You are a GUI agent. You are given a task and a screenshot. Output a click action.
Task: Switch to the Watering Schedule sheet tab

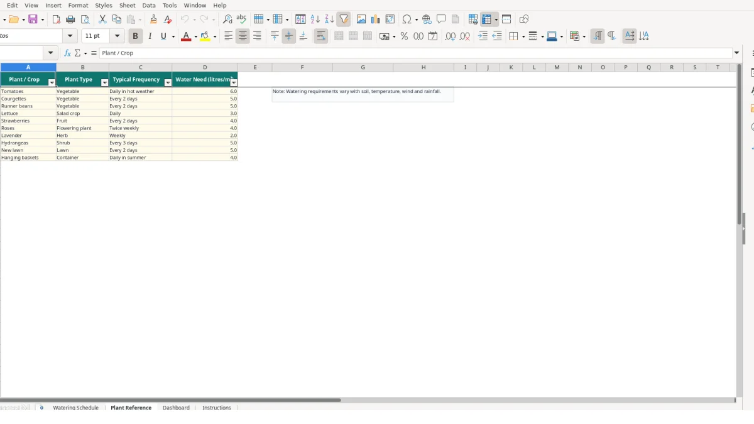pos(75,408)
